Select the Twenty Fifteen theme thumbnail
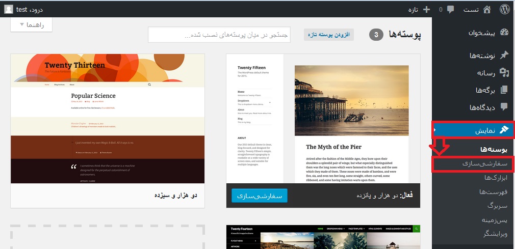The image size is (515, 249). pos(323,119)
